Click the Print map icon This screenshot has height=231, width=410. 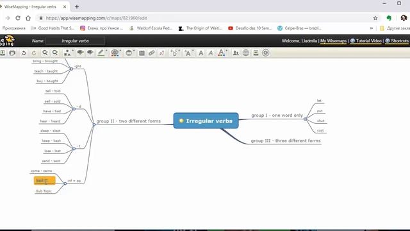click(12, 53)
